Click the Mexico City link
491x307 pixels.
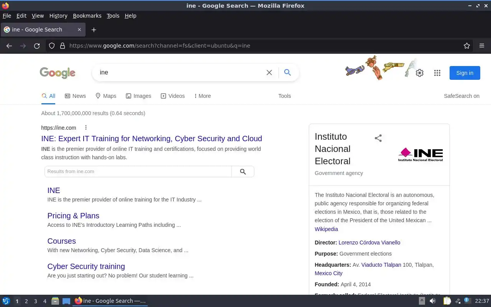tap(328, 273)
